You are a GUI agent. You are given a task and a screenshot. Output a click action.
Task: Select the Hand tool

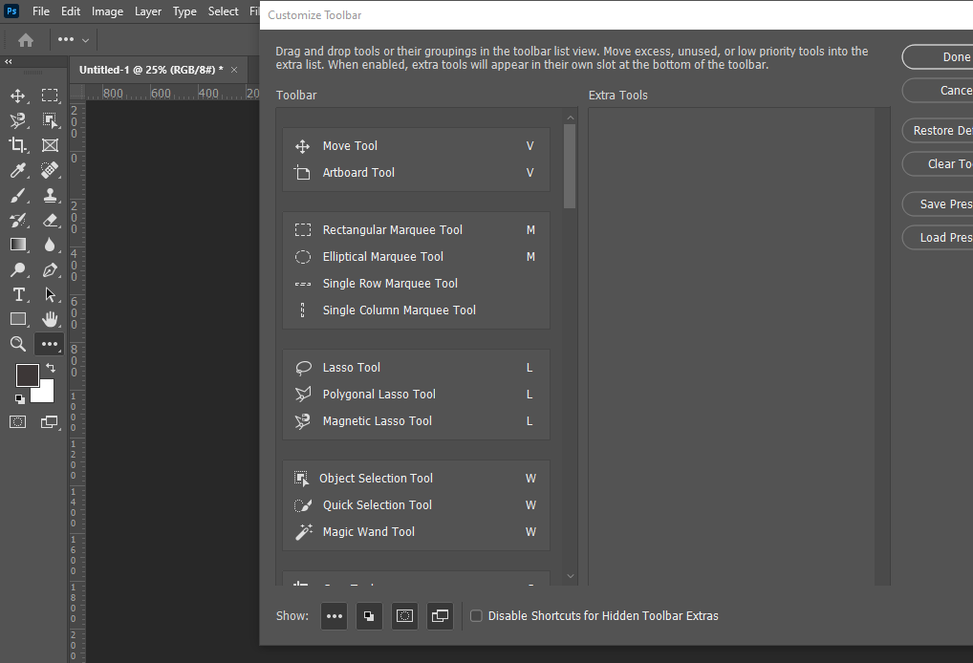[51, 319]
